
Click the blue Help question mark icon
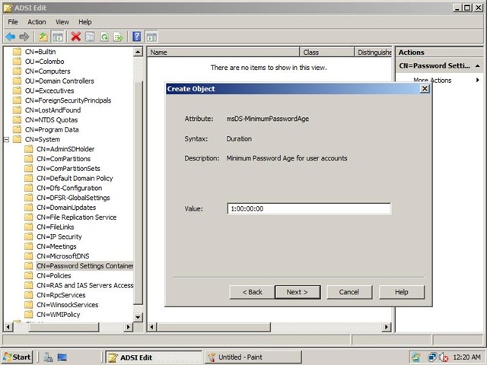137,36
